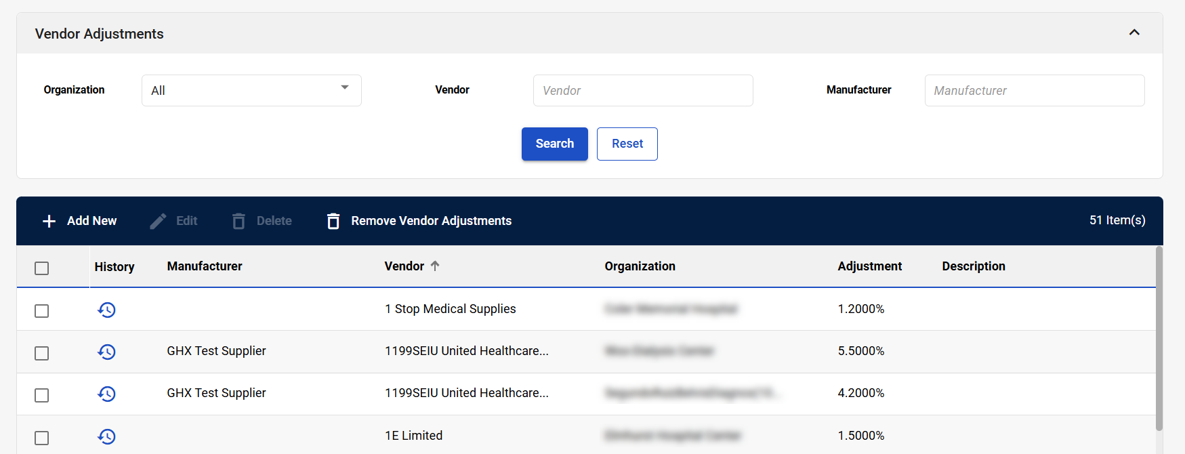Focus the Vendor search text field
Viewport: 1185px width, 454px height.
pos(642,90)
